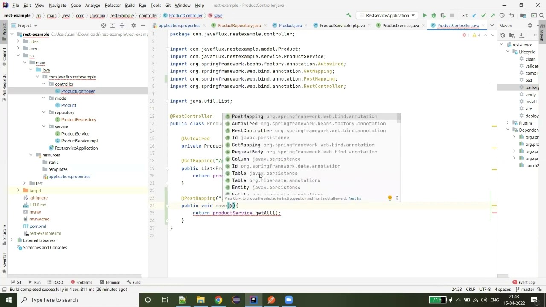Viewport: 546px width, 307px height.
Task: Select PostMapping from the autocomplete suggestions
Action: [247, 116]
